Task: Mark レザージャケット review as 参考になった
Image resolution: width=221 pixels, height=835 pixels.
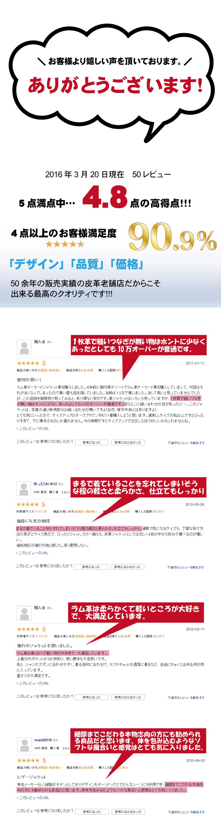Action: coord(92,812)
